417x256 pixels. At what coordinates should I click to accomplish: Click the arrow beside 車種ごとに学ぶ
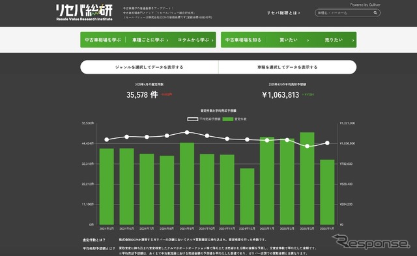click(167, 40)
